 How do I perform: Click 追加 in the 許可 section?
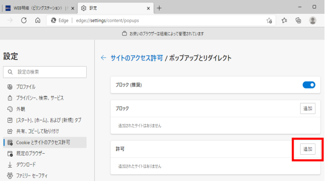coord(308,149)
